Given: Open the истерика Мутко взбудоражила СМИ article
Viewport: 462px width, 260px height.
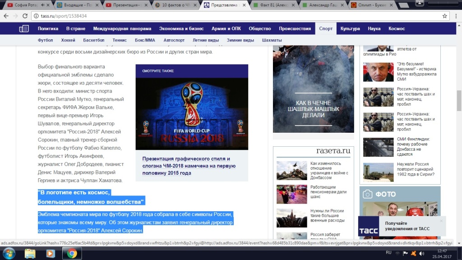Looking at the screenshot, I should (416, 71).
